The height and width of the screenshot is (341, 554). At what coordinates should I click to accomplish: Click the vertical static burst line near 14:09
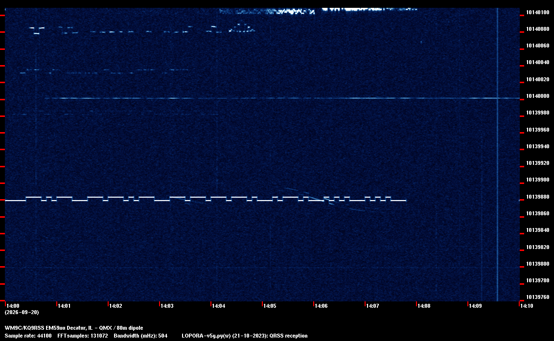497,155
